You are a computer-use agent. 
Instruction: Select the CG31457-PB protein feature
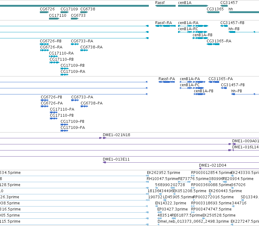[224, 88]
